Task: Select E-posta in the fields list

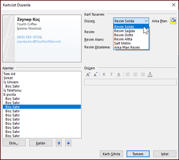Action: tap(42, 95)
